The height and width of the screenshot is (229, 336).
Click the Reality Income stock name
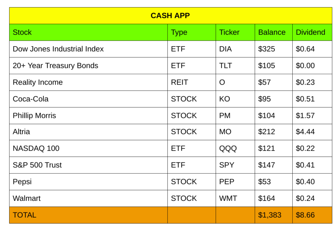(x=38, y=82)
